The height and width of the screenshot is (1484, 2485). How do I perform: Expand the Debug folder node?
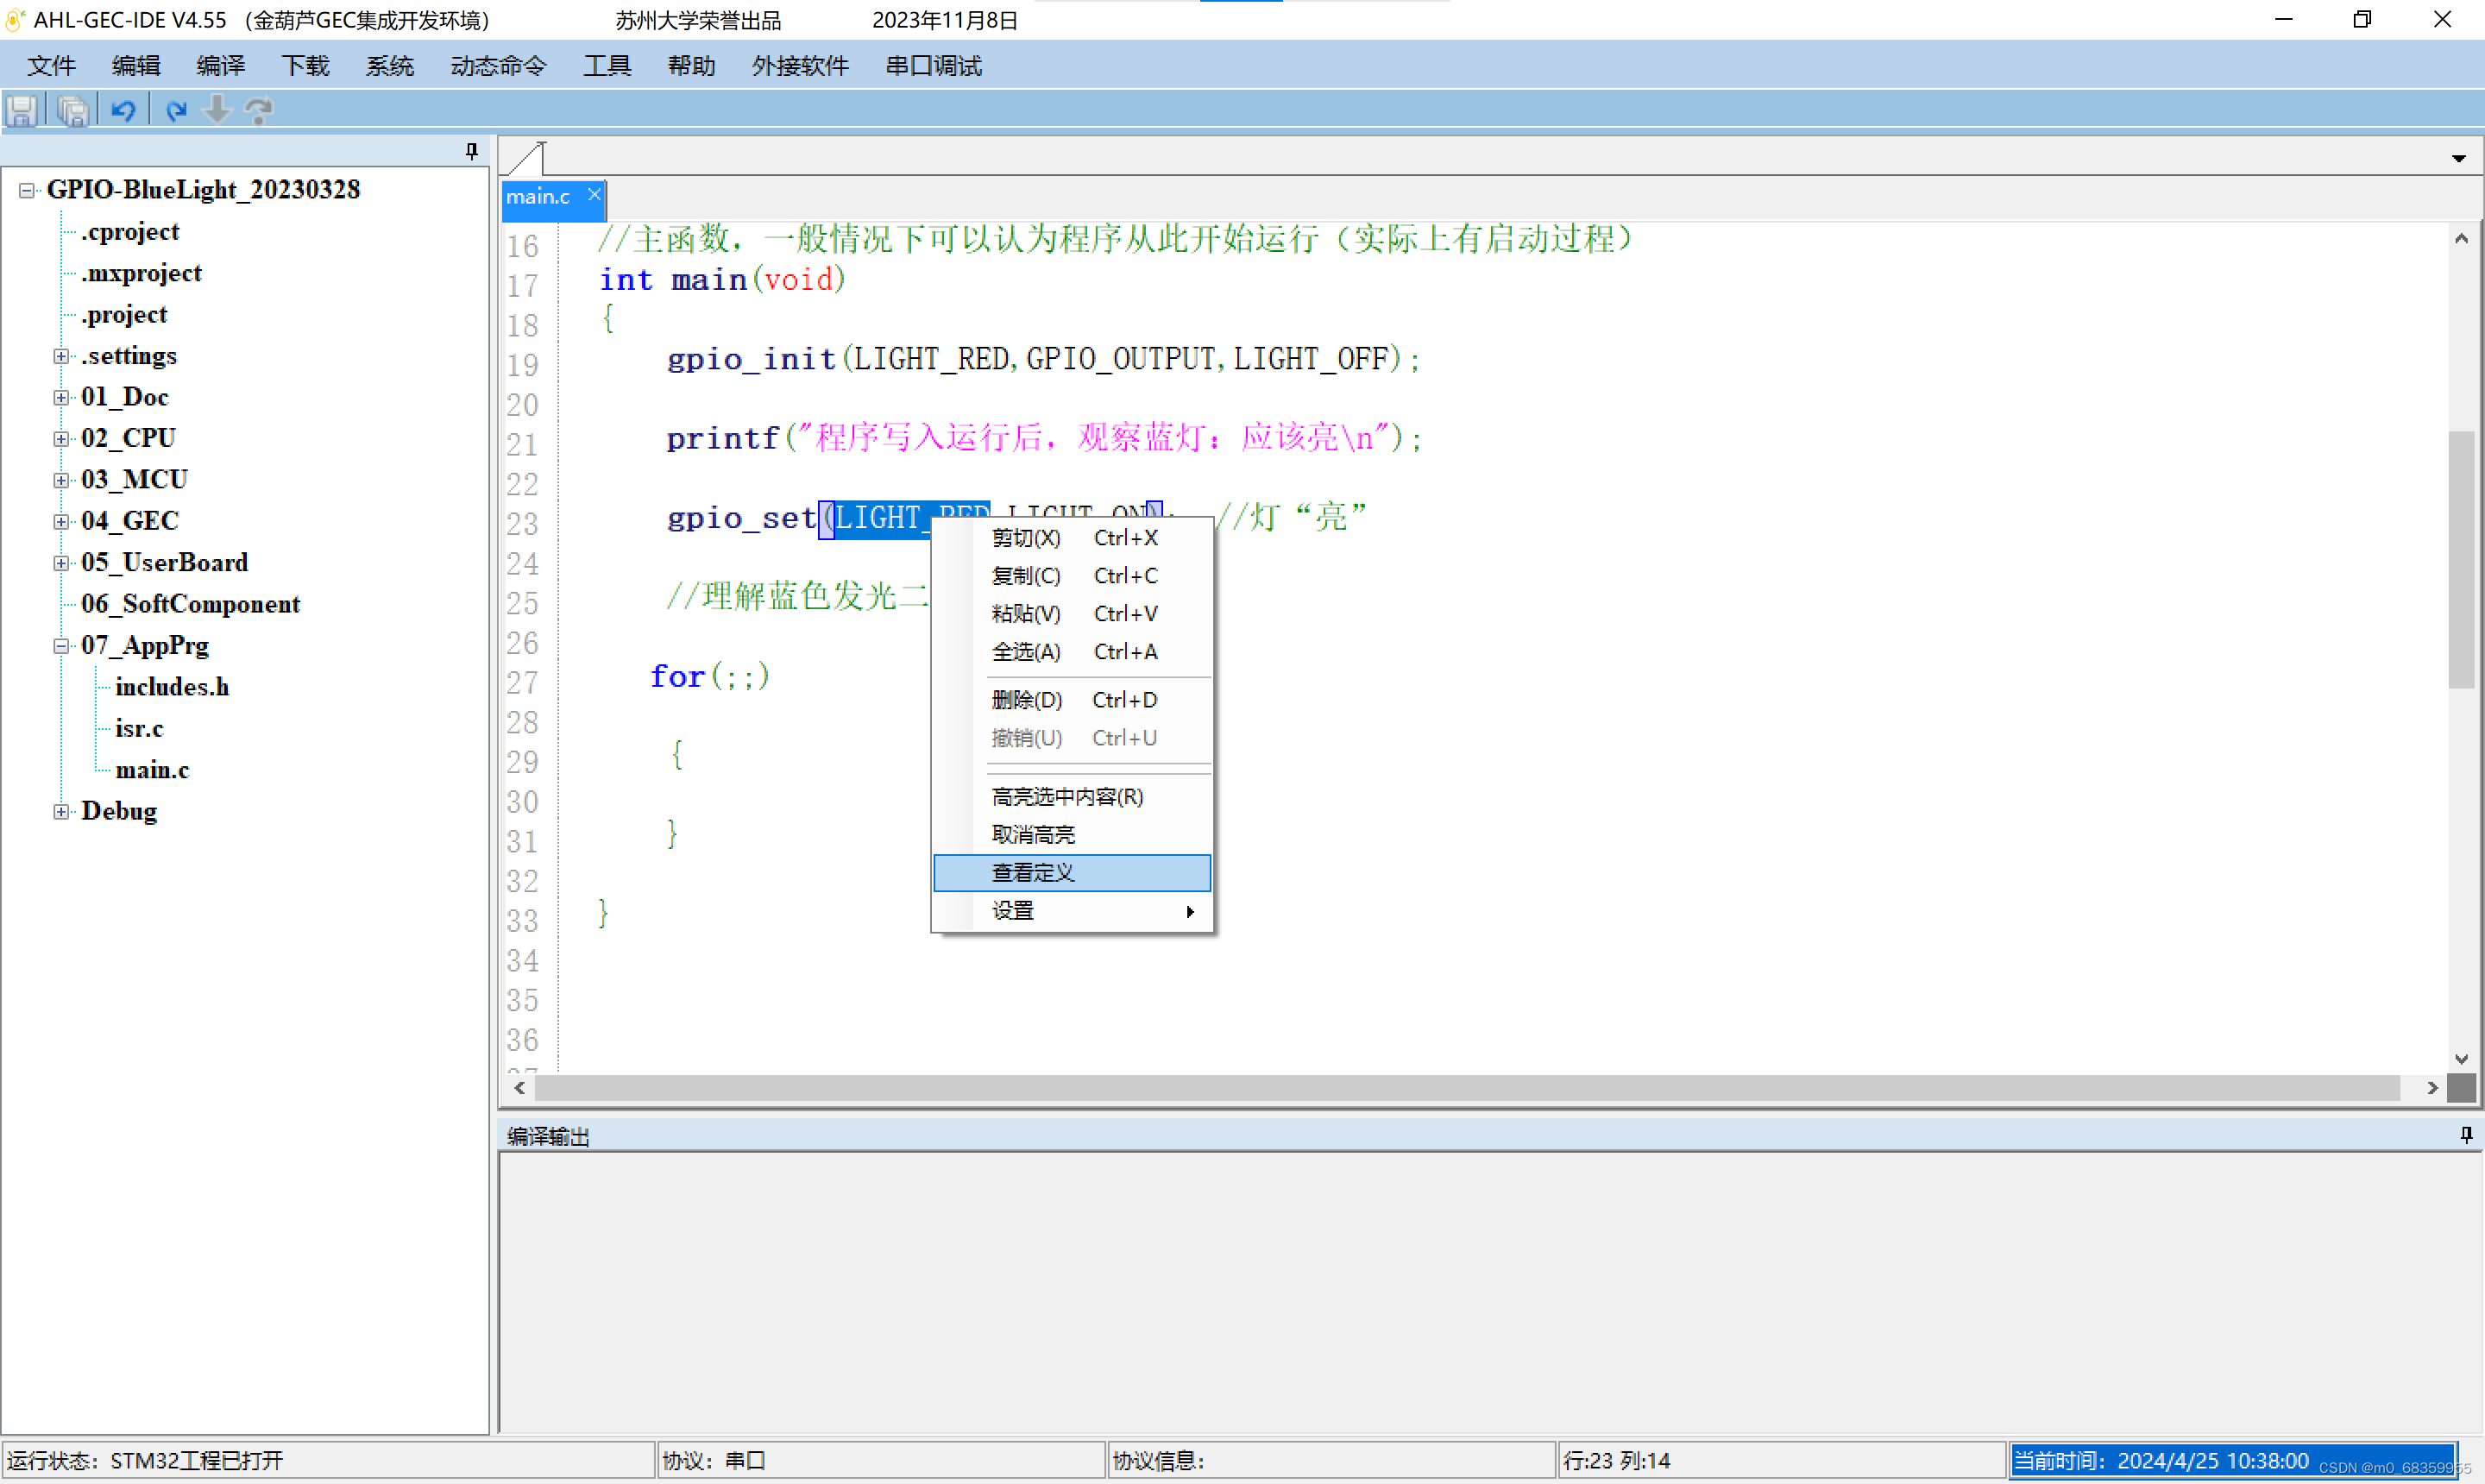(62, 811)
